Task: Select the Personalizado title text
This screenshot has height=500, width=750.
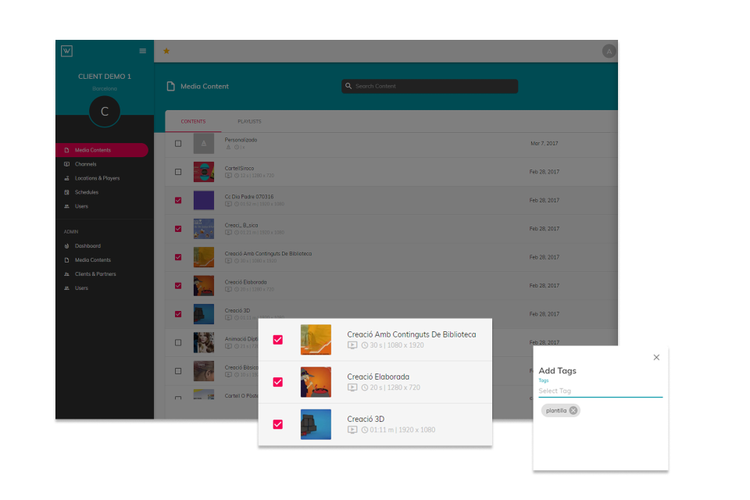Action: coord(241,140)
